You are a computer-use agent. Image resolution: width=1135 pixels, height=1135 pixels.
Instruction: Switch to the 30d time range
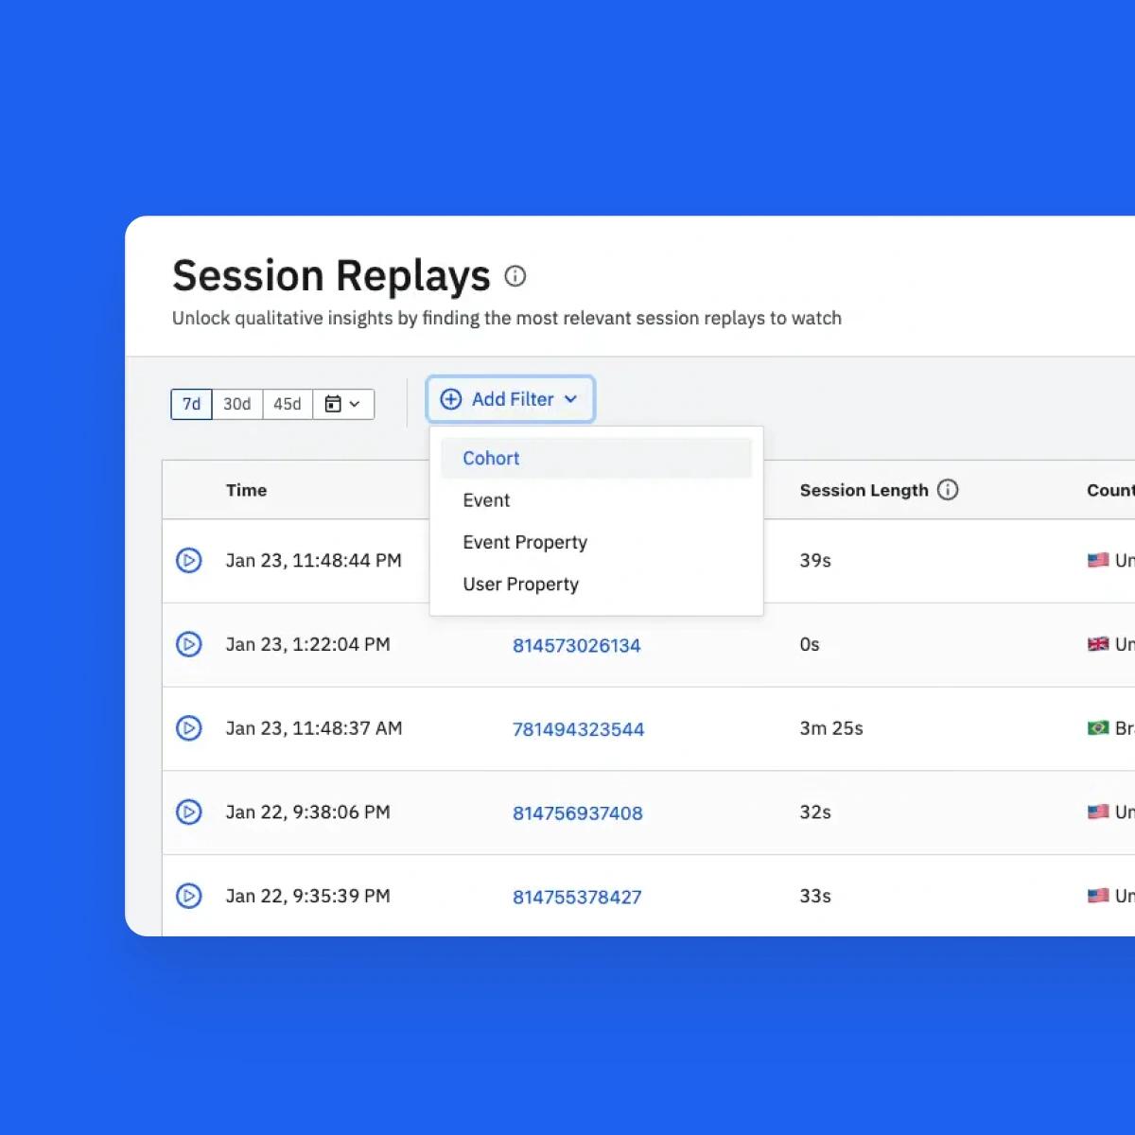click(x=236, y=405)
